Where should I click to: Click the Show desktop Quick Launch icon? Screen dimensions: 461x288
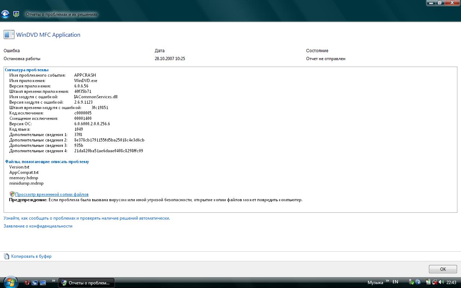tap(43, 283)
